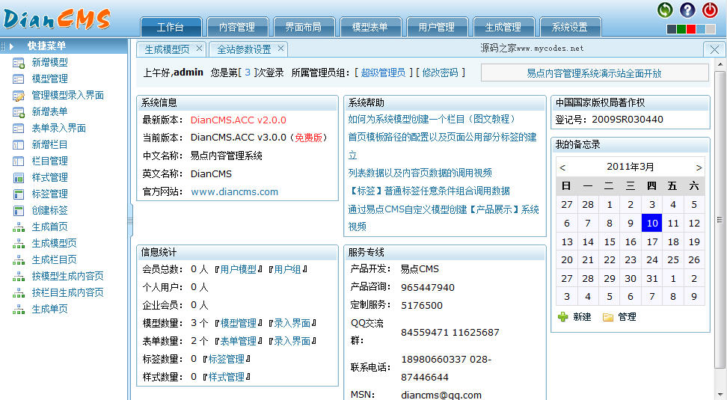Close all tabs with the X button at right
This screenshot has height=400, width=727.
[x=714, y=49]
